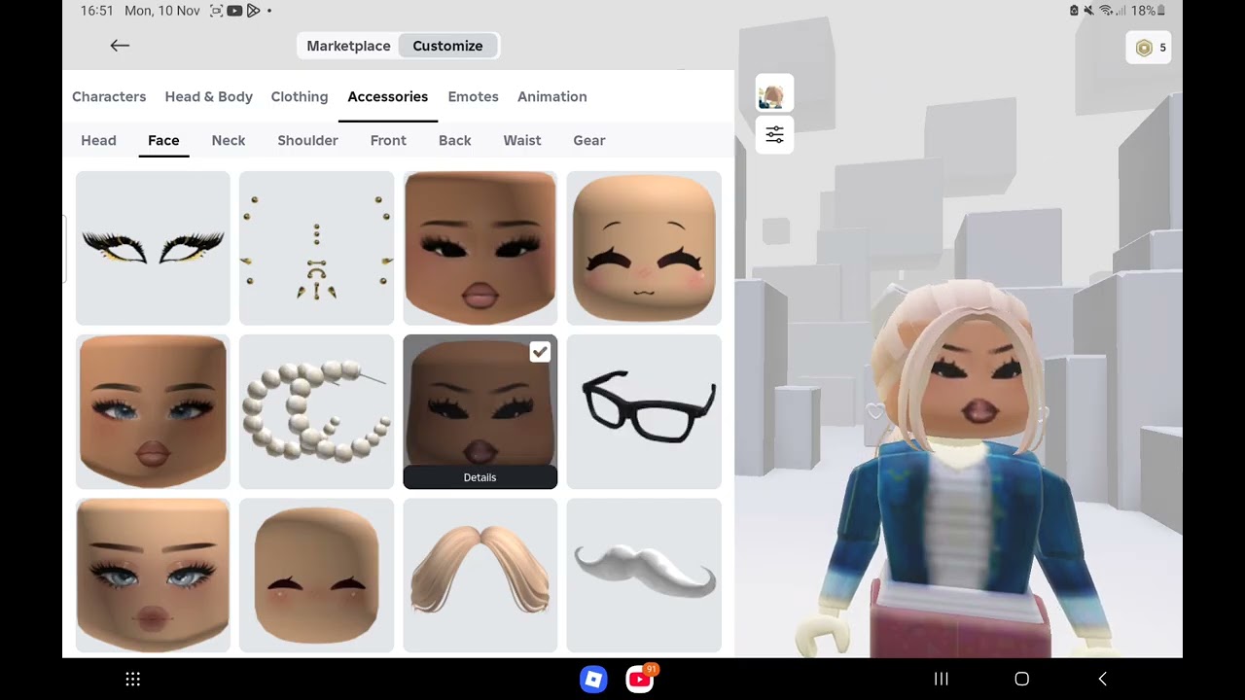1245x700 pixels.
Task: Open Robux balance indicator
Action: click(1149, 48)
